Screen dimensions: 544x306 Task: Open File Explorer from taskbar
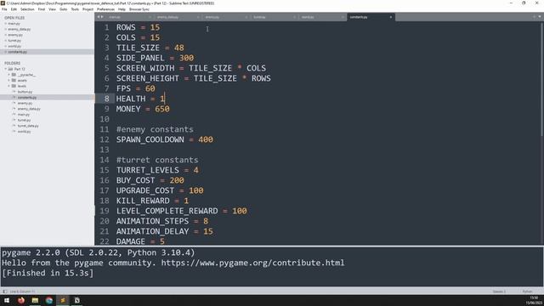(x=35, y=300)
